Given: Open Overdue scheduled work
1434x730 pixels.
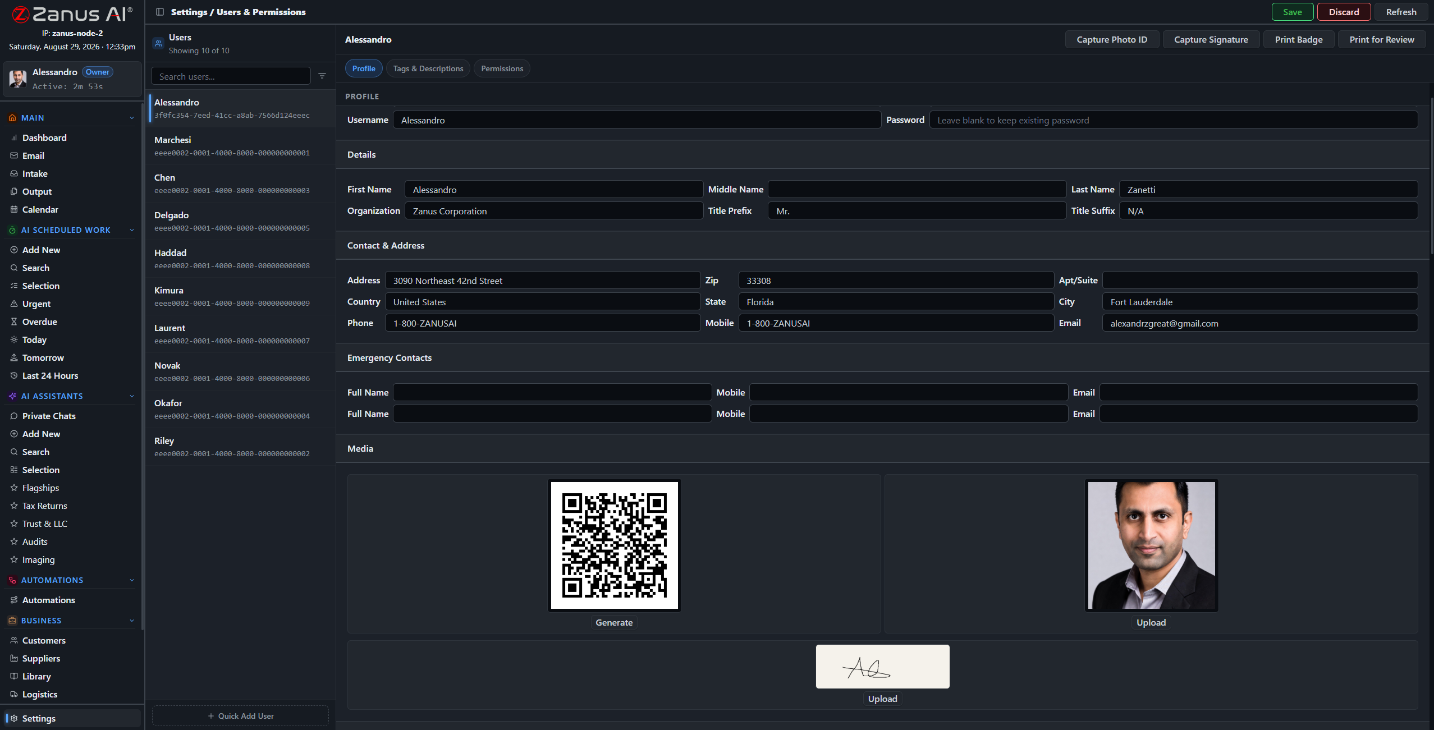Looking at the screenshot, I should tap(40, 322).
